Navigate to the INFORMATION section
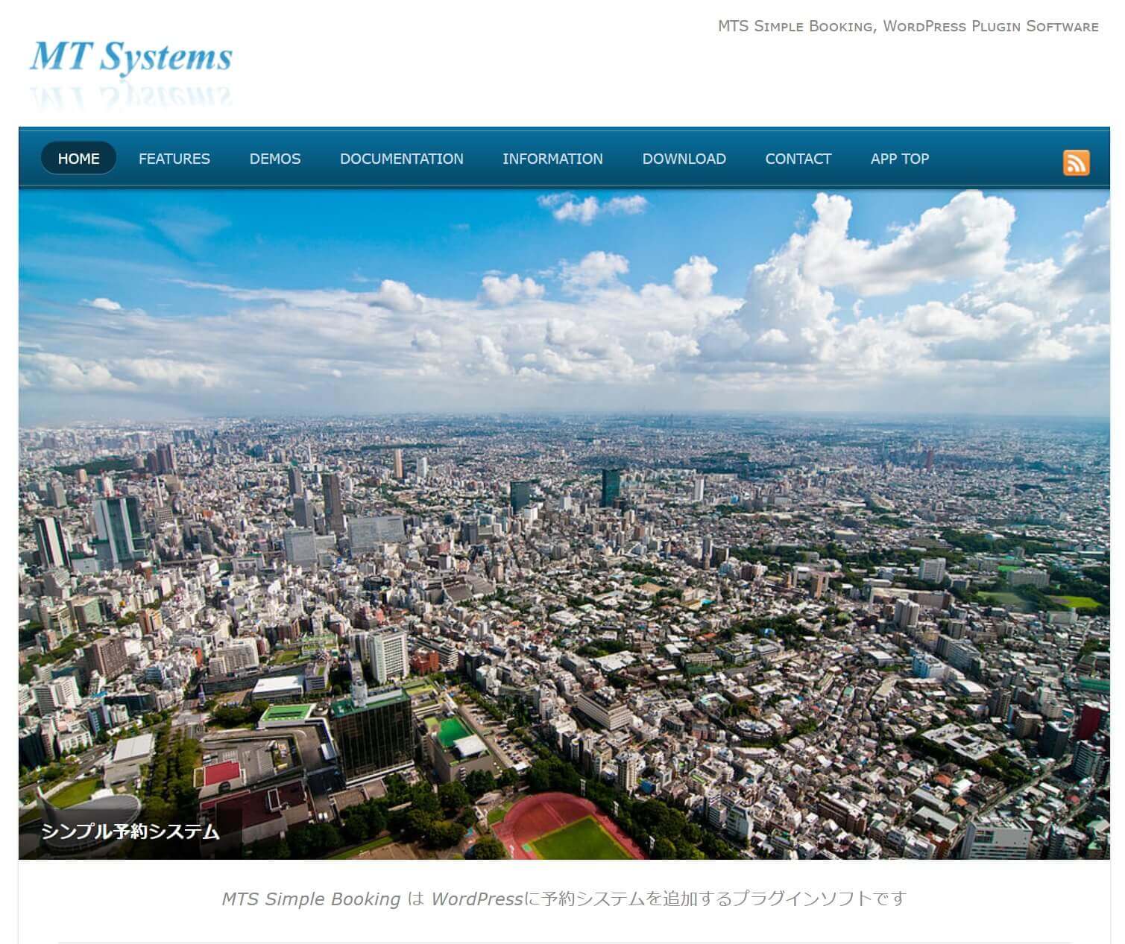The image size is (1125, 944). point(552,159)
